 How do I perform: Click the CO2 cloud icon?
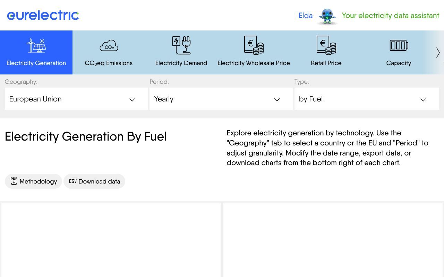pyautogui.click(x=109, y=46)
